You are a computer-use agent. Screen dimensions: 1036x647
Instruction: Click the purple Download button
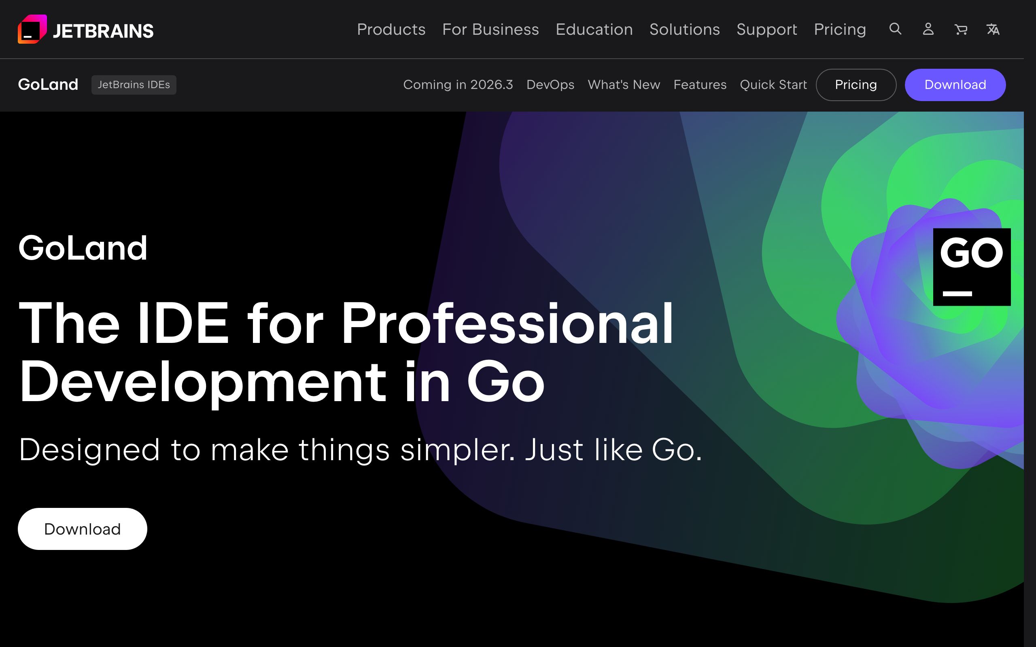click(x=955, y=85)
